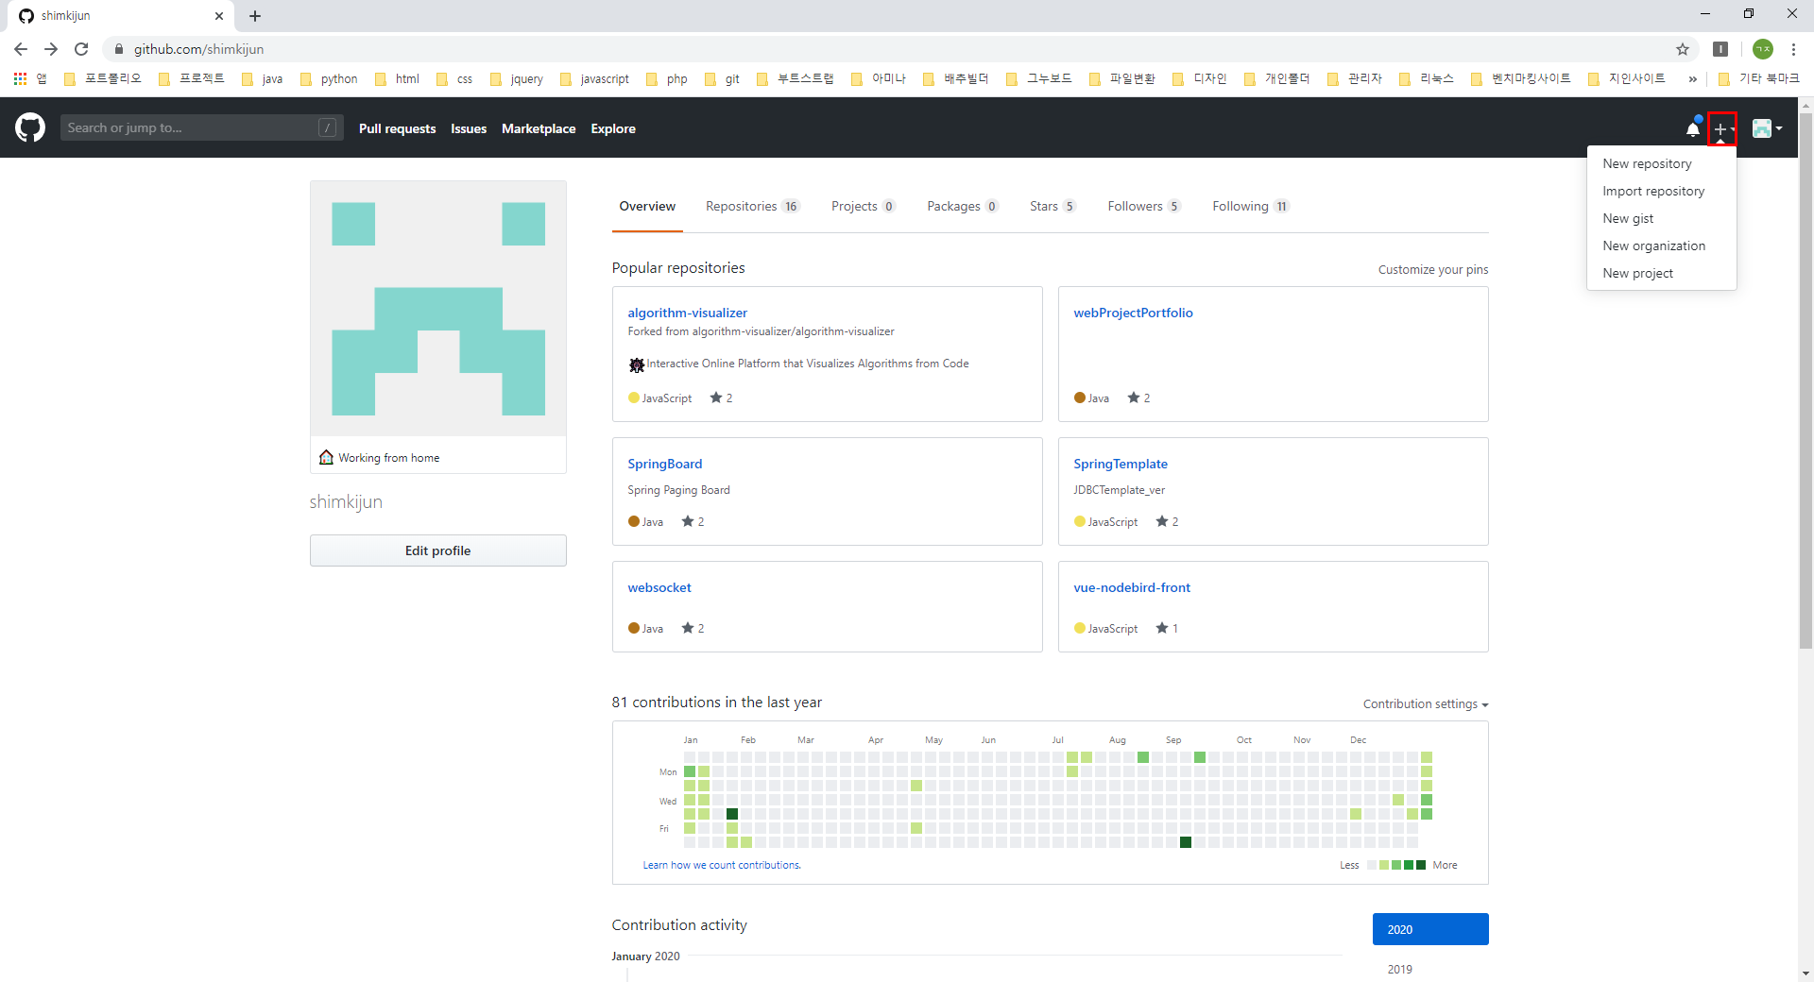Click the profile avatar image
Viewport: 1814px width, 982px height.
click(438, 309)
